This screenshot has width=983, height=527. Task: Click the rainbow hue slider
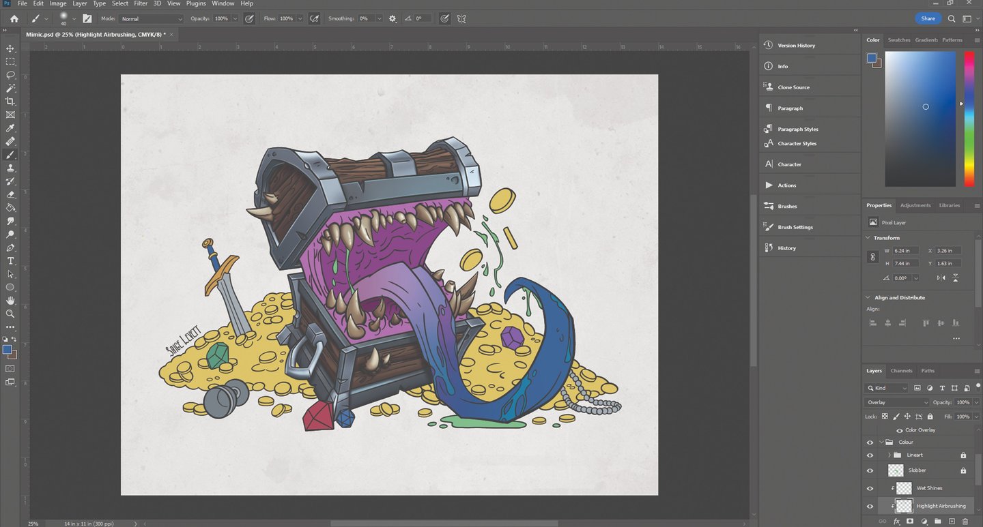pos(969,118)
